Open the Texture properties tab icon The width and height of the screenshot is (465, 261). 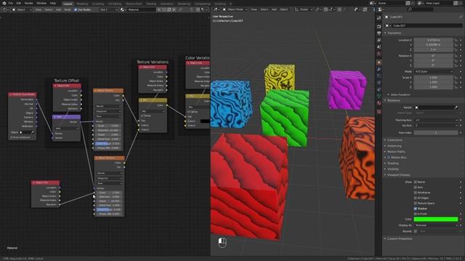coord(379,112)
